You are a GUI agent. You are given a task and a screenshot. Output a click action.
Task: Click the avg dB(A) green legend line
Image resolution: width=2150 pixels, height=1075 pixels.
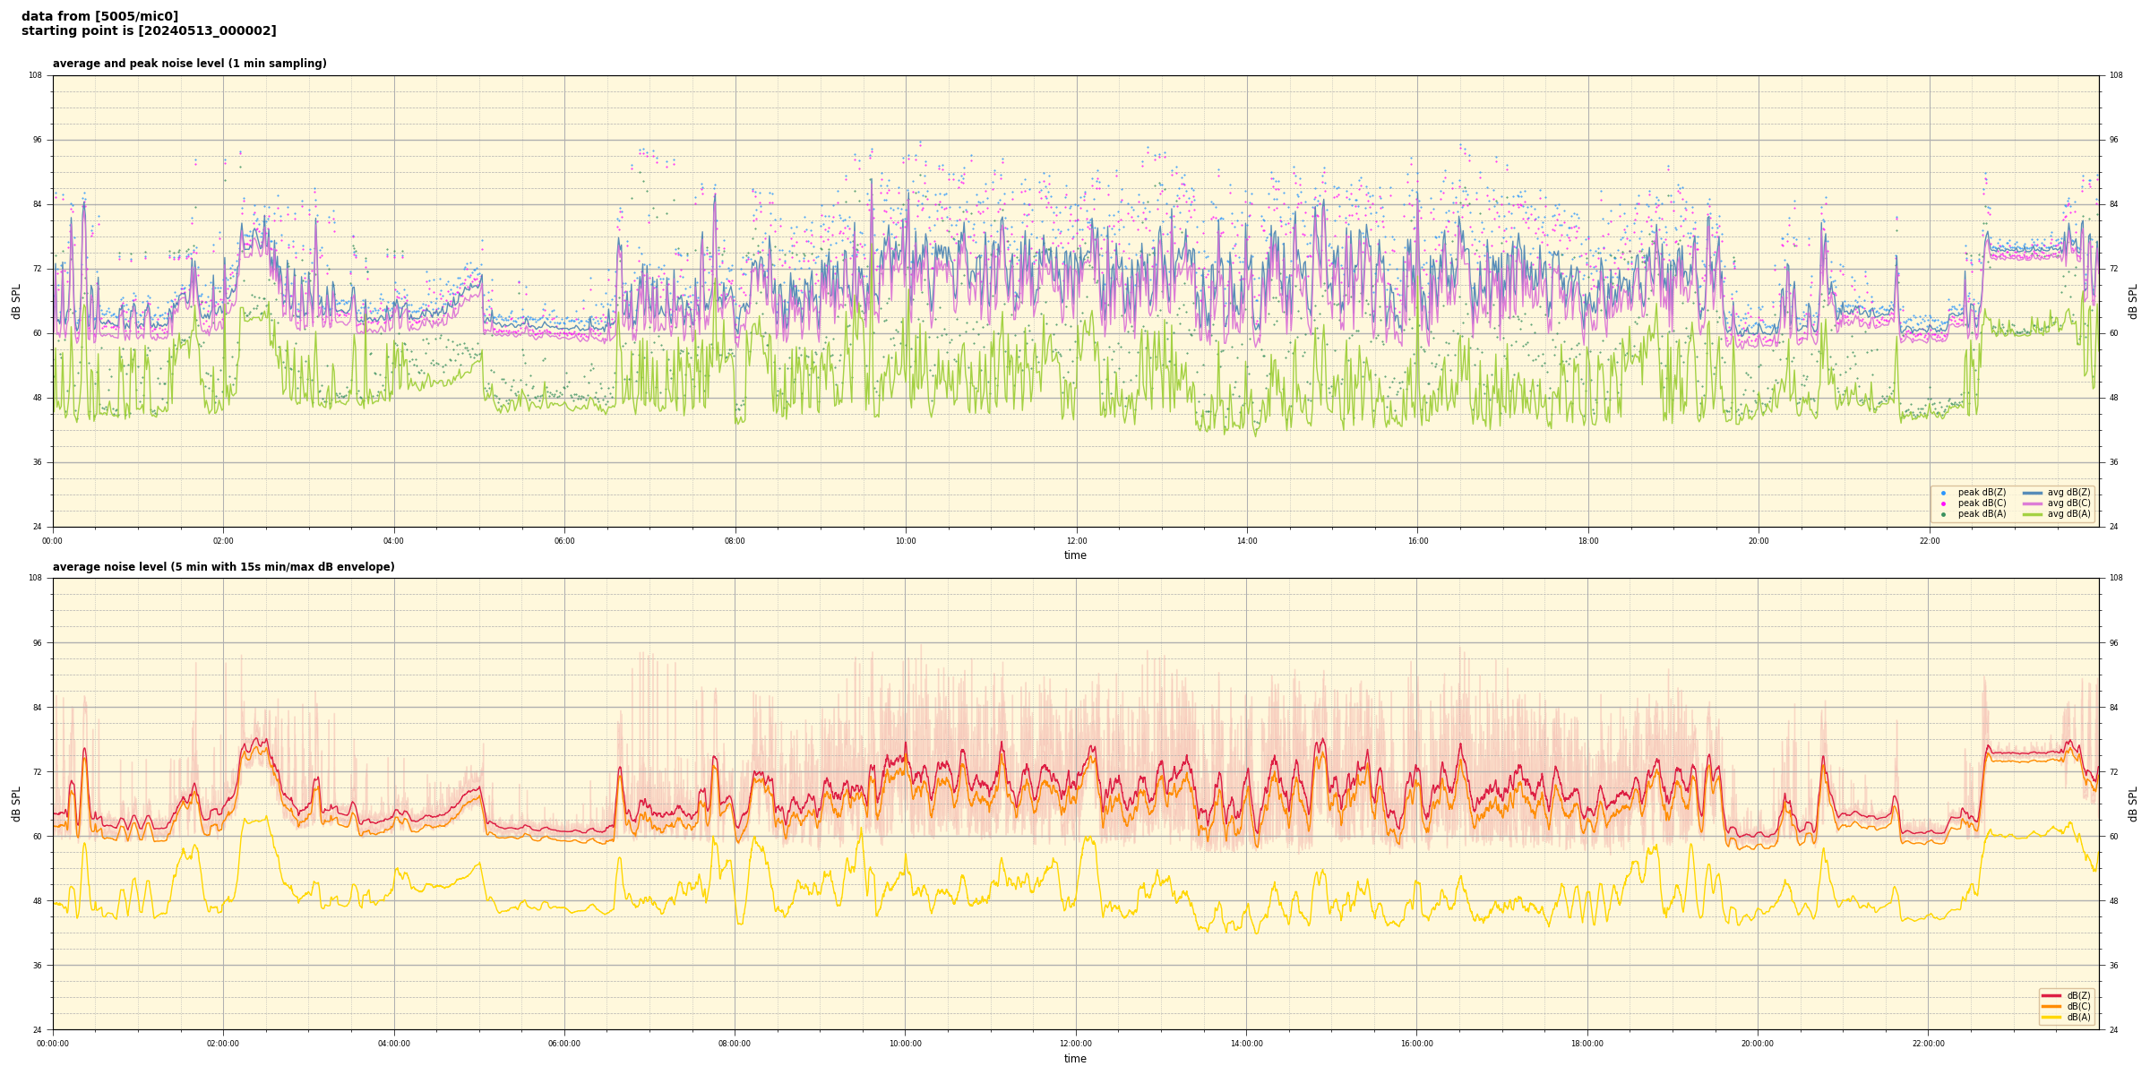pos(2033,514)
